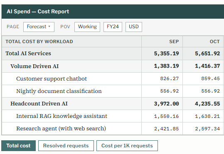Screen dimensions: 224x154
Task: Switch to Cost per 1K requests tab
Action: pyautogui.click(x=127, y=146)
